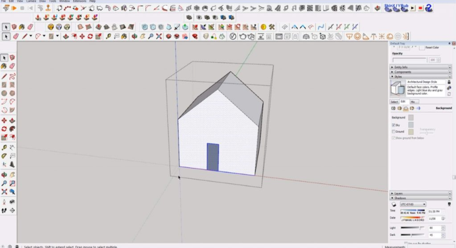Viewport: 456px width, 248px height.
Task: Open the Camera menu
Action: 31,1
